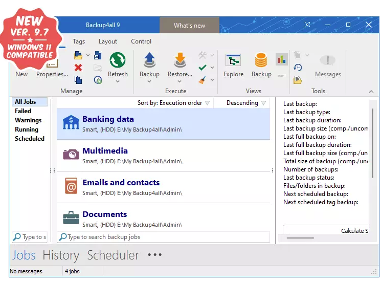Open the What's new tab
The image size is (382, 282).
tap(189, 26)
